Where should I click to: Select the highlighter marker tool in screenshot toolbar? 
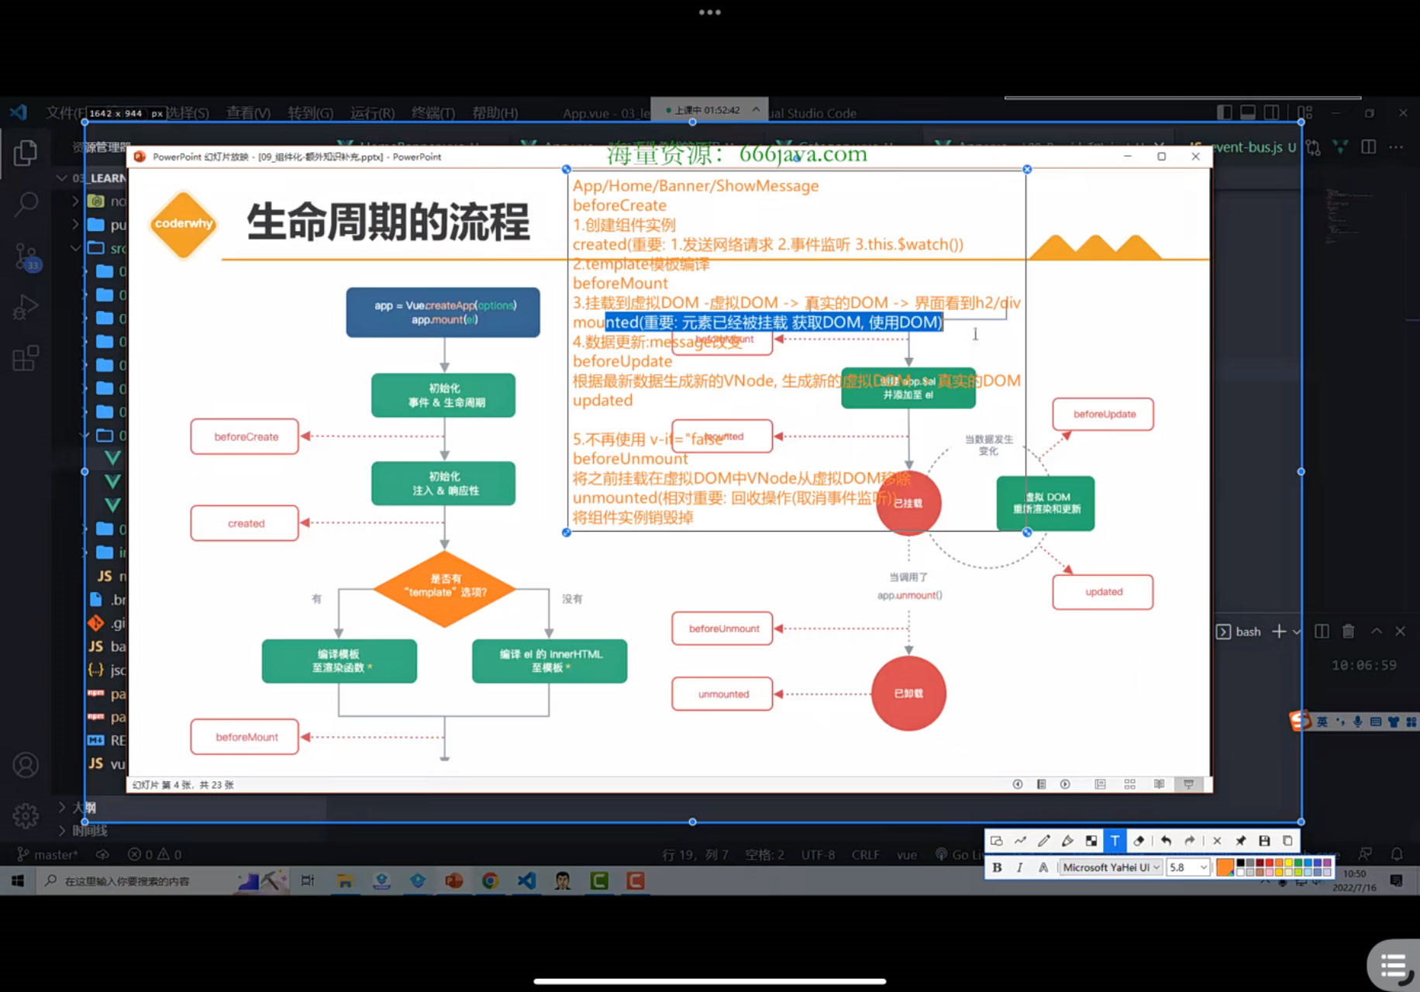coord(1067,840)
